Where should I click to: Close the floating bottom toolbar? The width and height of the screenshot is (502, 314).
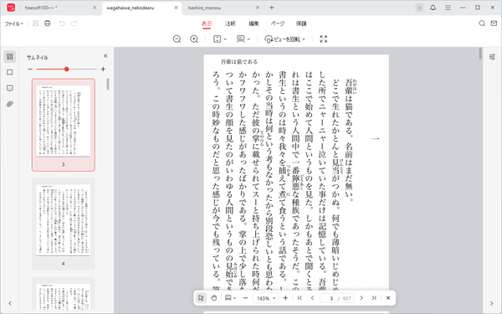388,298
